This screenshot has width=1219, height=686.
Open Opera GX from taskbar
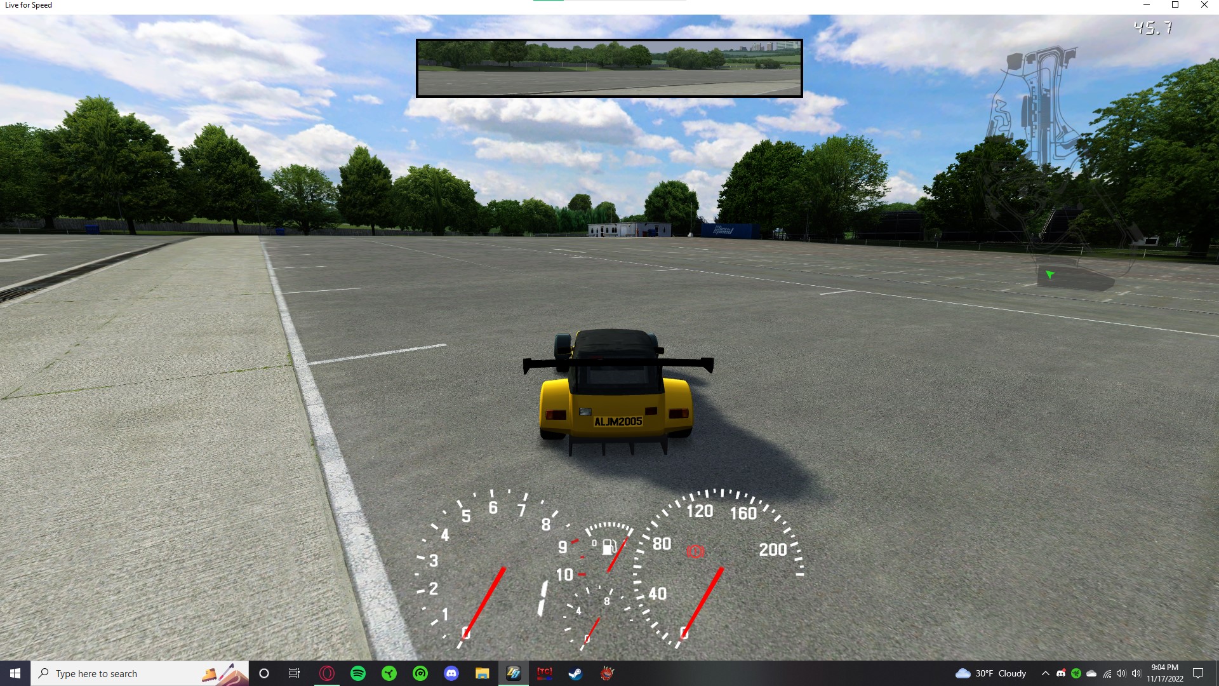[327, 673]
